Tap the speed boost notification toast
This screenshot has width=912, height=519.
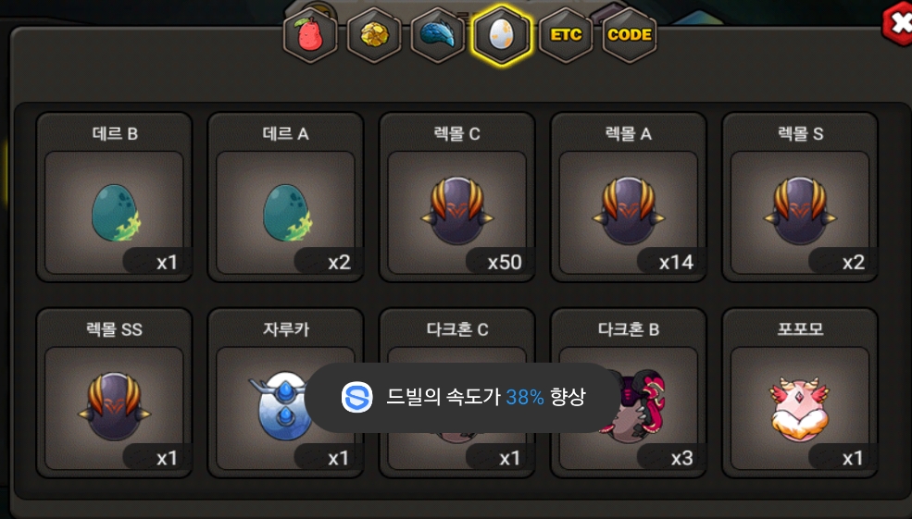pyautogui.click(x=462, y=398)
